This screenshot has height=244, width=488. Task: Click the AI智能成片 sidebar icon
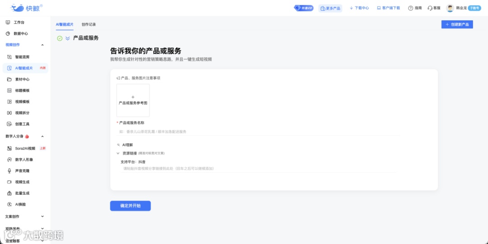click(9, 68)
